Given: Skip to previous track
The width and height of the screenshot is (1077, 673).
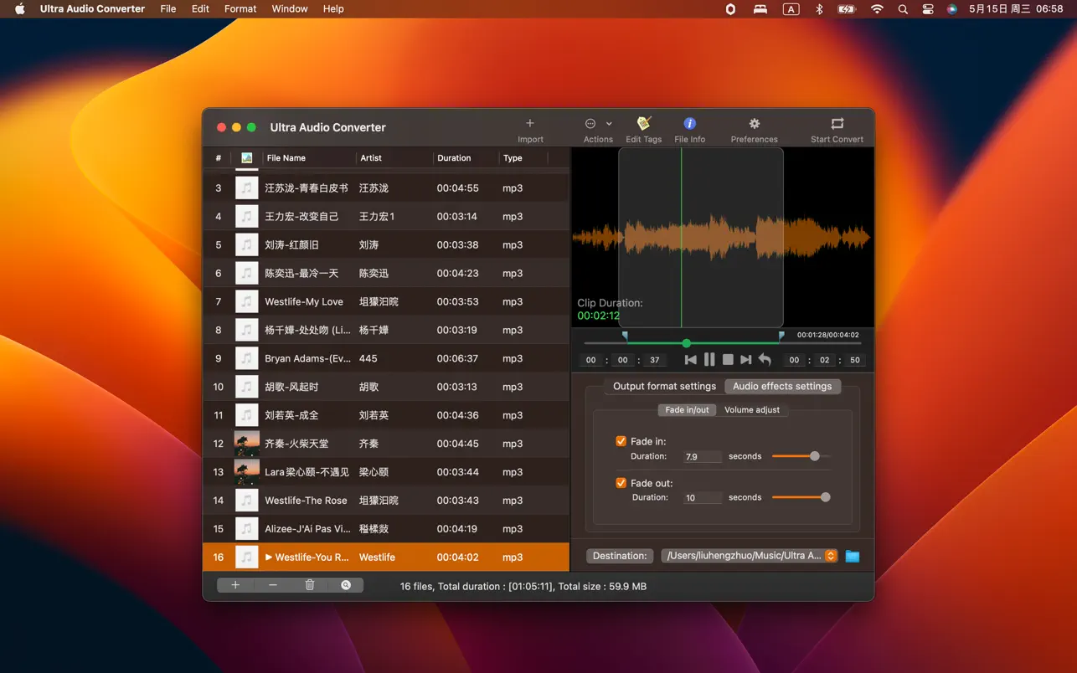Looking at the screenshot, I should coord(690,360).
